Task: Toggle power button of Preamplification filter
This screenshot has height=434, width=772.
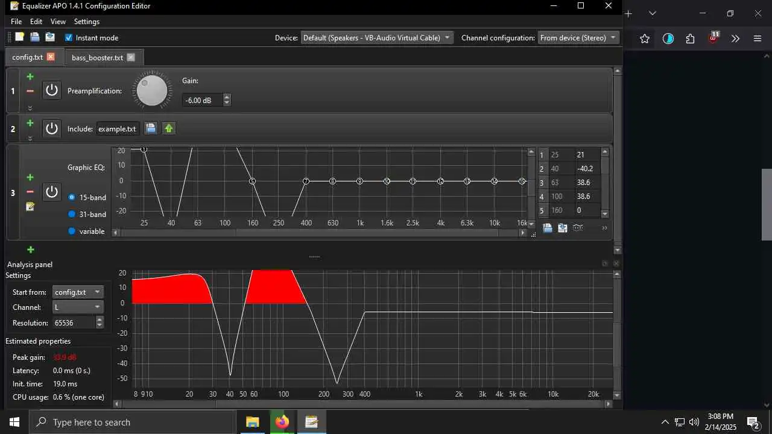Action: point(52,90)
